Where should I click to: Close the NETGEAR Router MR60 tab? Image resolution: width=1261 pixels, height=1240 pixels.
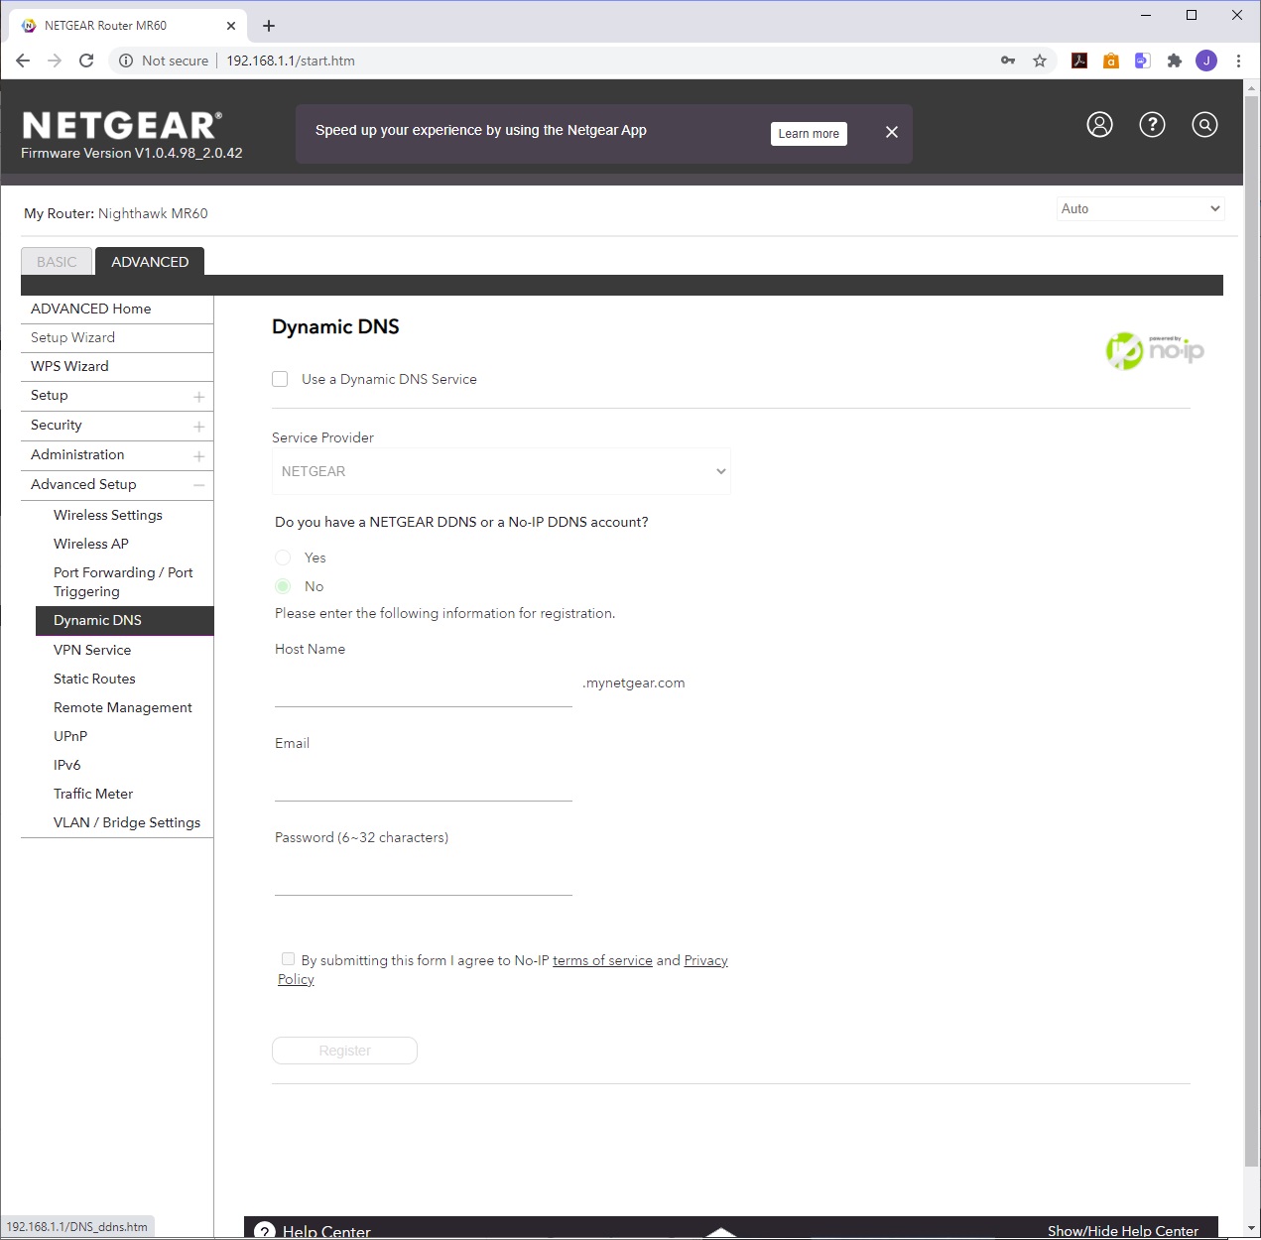coord(231,26)
